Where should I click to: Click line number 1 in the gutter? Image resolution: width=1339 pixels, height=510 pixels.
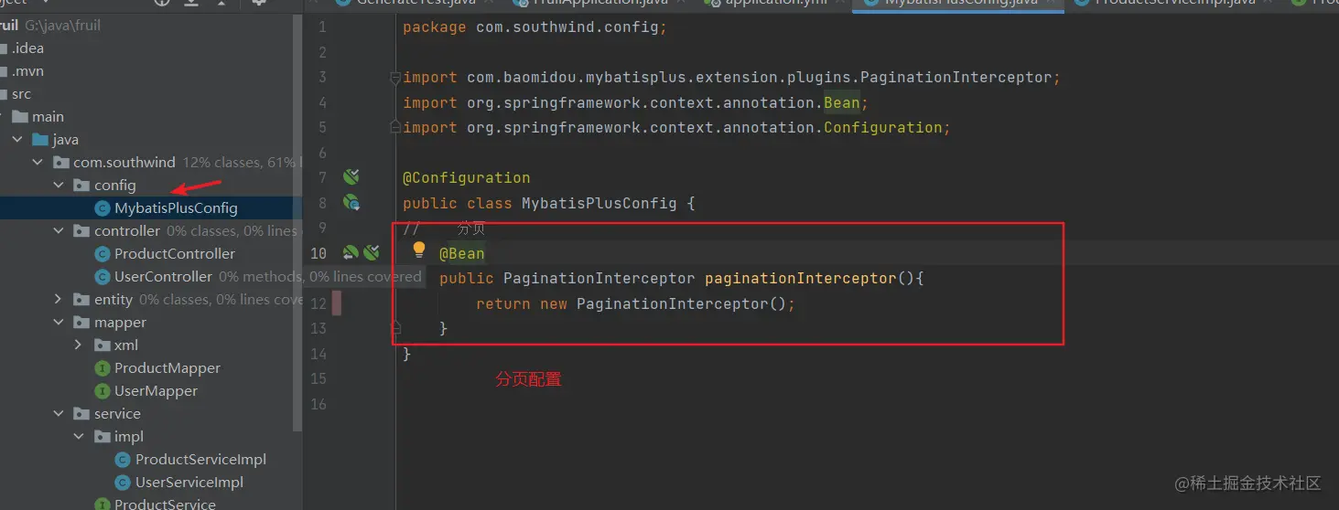click(x=321, y=27)
